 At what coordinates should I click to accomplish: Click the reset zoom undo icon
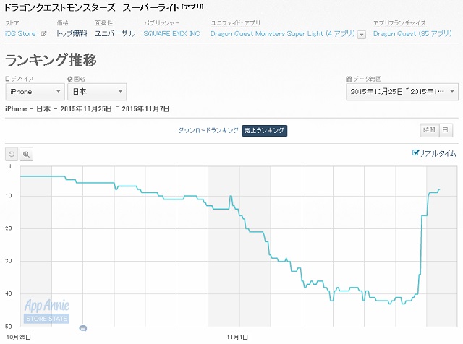(12, 154)
